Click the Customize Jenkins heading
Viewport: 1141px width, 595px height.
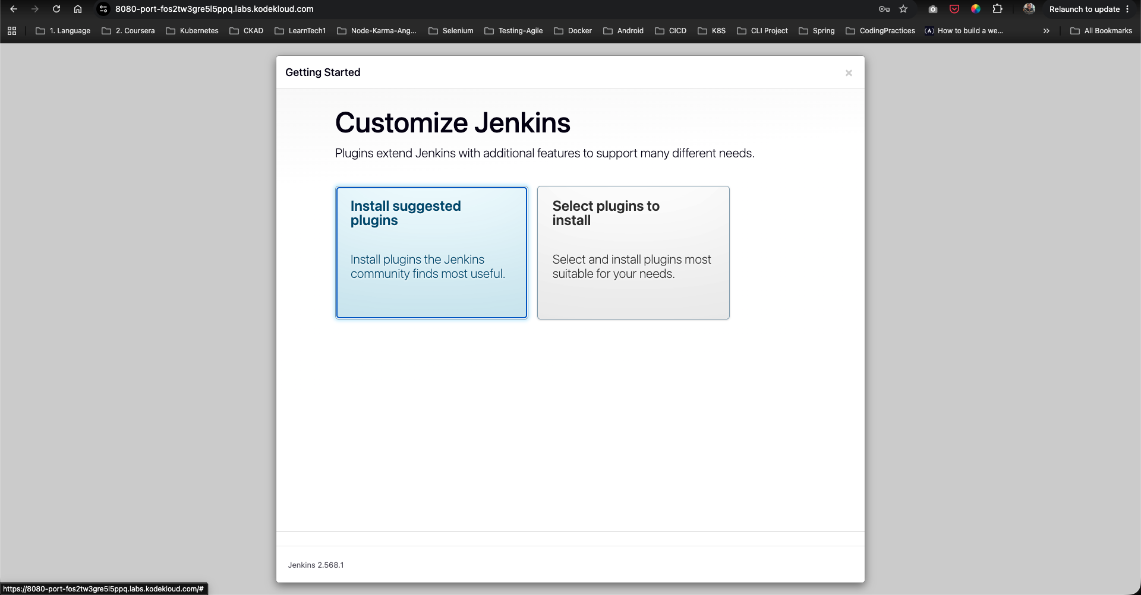tap(453, 123)
